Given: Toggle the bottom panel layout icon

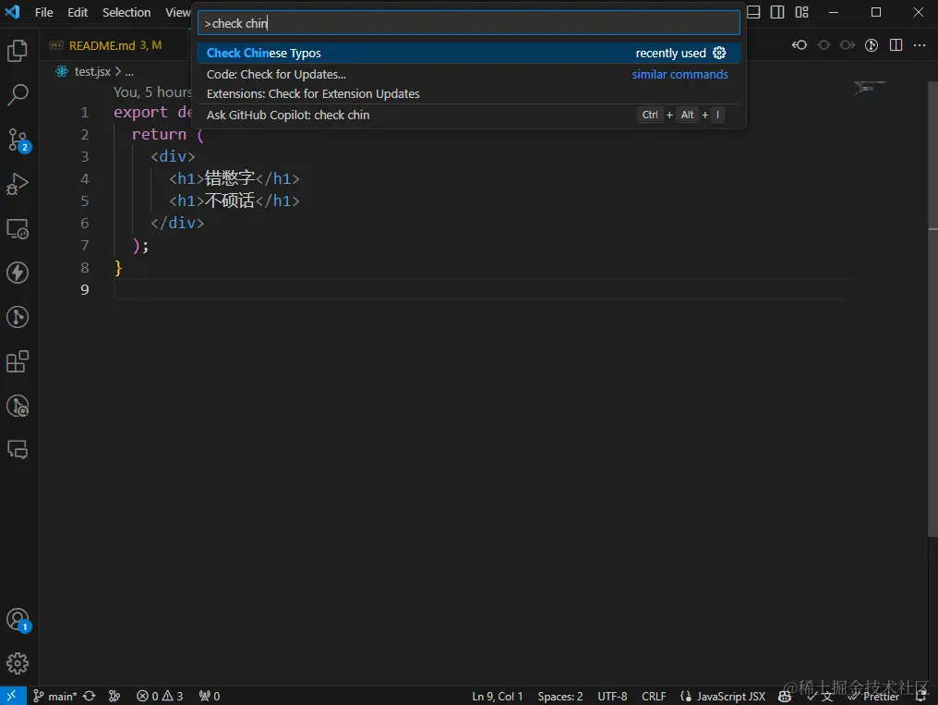Looking at the screenshot, I should click(753, 12).
